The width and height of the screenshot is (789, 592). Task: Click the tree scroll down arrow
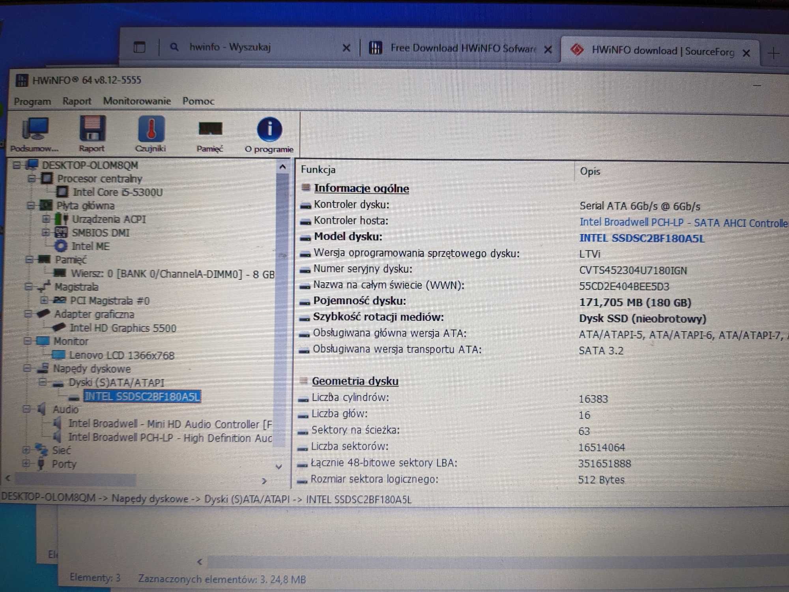279,467
